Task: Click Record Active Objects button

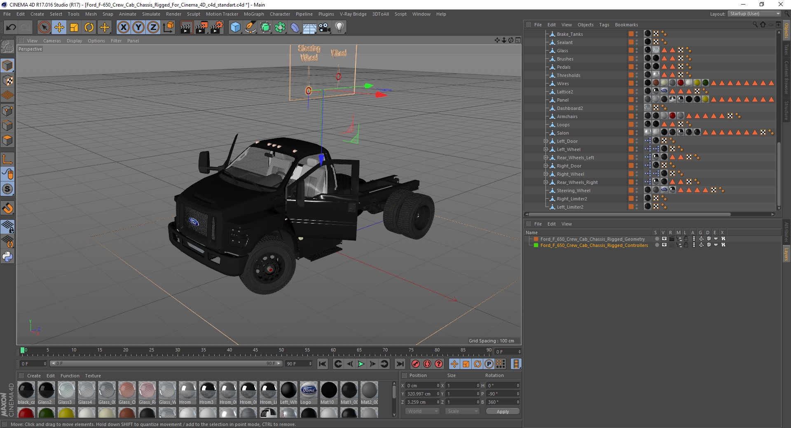Action: (x=416, y=364)
